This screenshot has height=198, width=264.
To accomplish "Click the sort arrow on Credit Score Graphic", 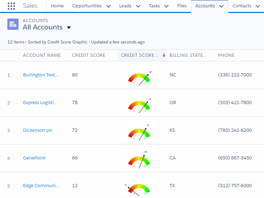I will click(x=164, y=55).
